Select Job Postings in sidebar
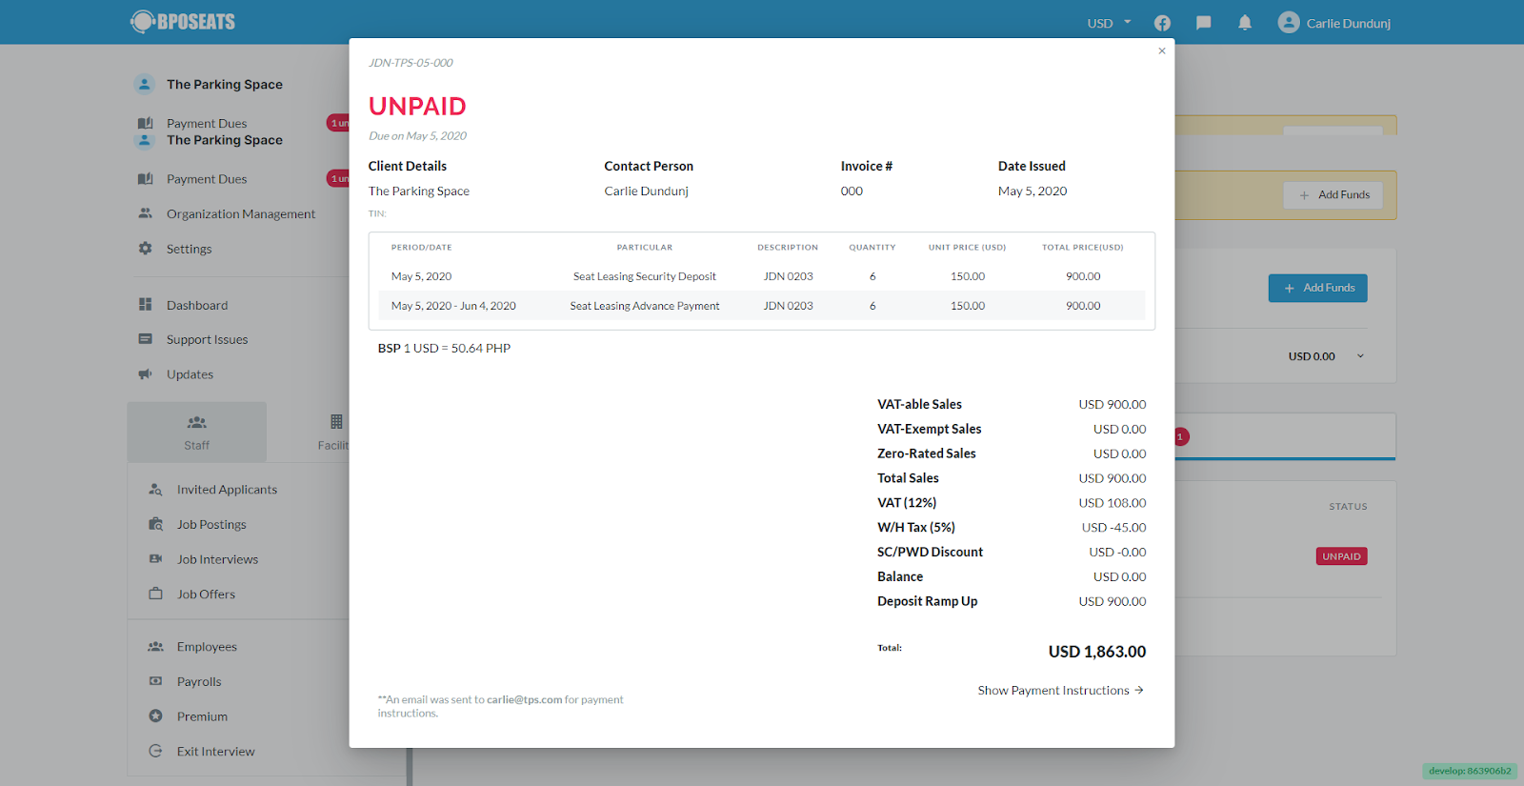Screen dimensions: 1524x786 point(211,525)
